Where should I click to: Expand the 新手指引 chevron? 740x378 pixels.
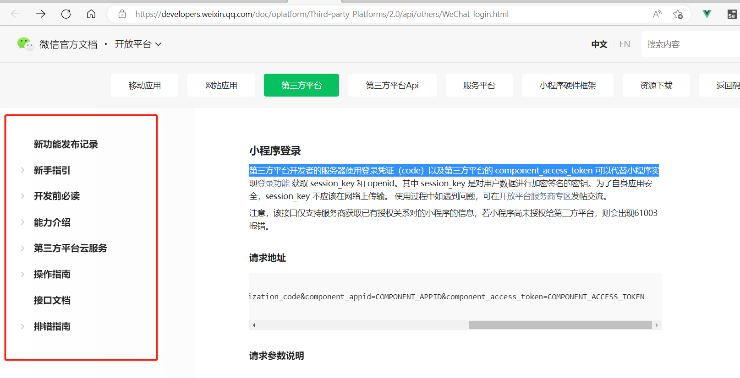click(x=22, y=170)
